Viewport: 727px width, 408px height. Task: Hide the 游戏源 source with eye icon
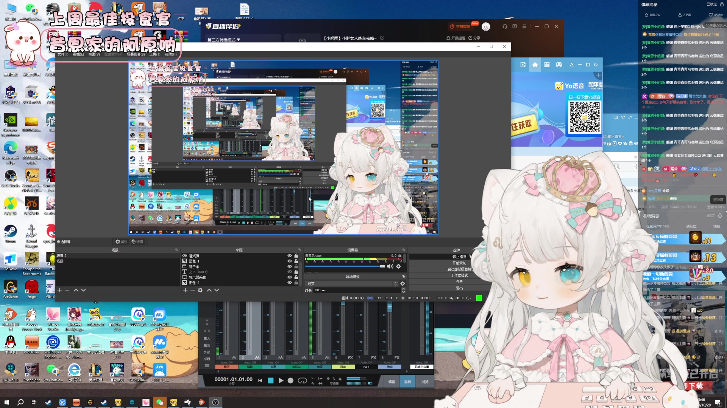(290, 256)
